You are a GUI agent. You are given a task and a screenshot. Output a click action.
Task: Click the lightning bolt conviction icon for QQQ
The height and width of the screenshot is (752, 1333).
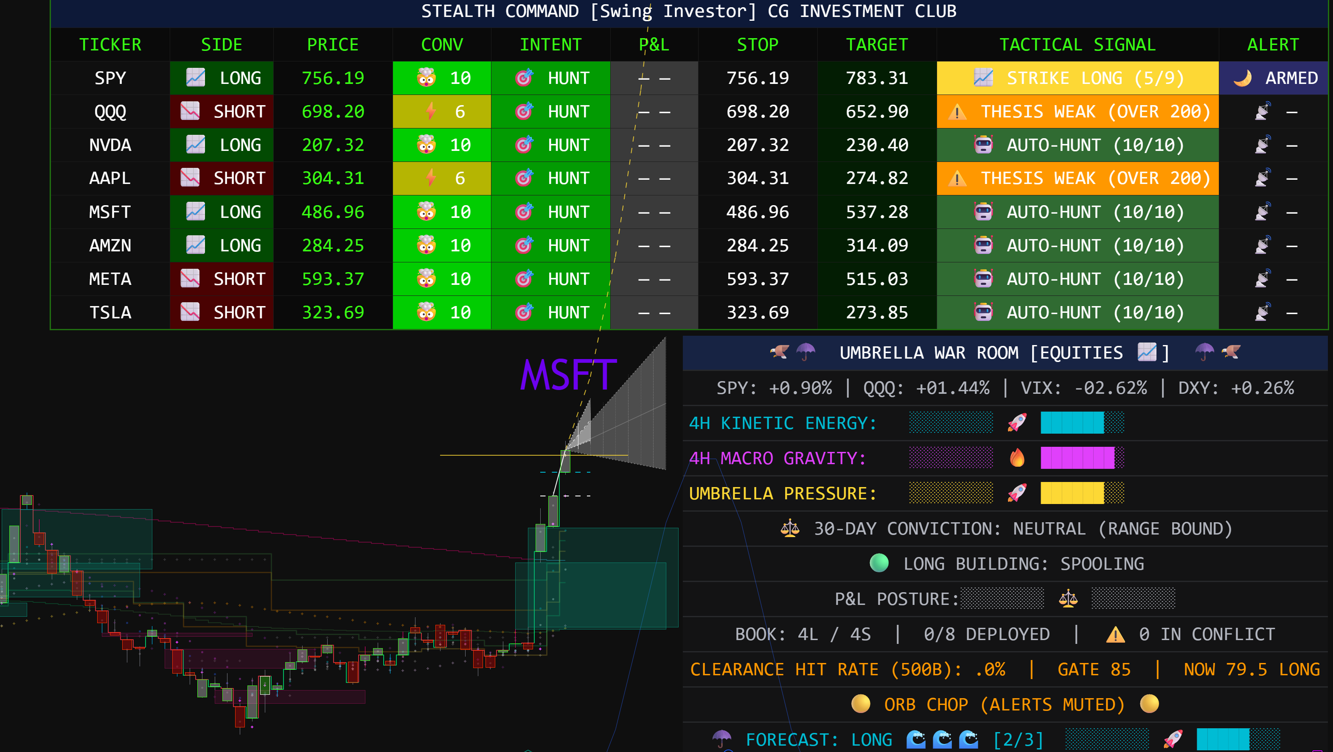point(430,111)
